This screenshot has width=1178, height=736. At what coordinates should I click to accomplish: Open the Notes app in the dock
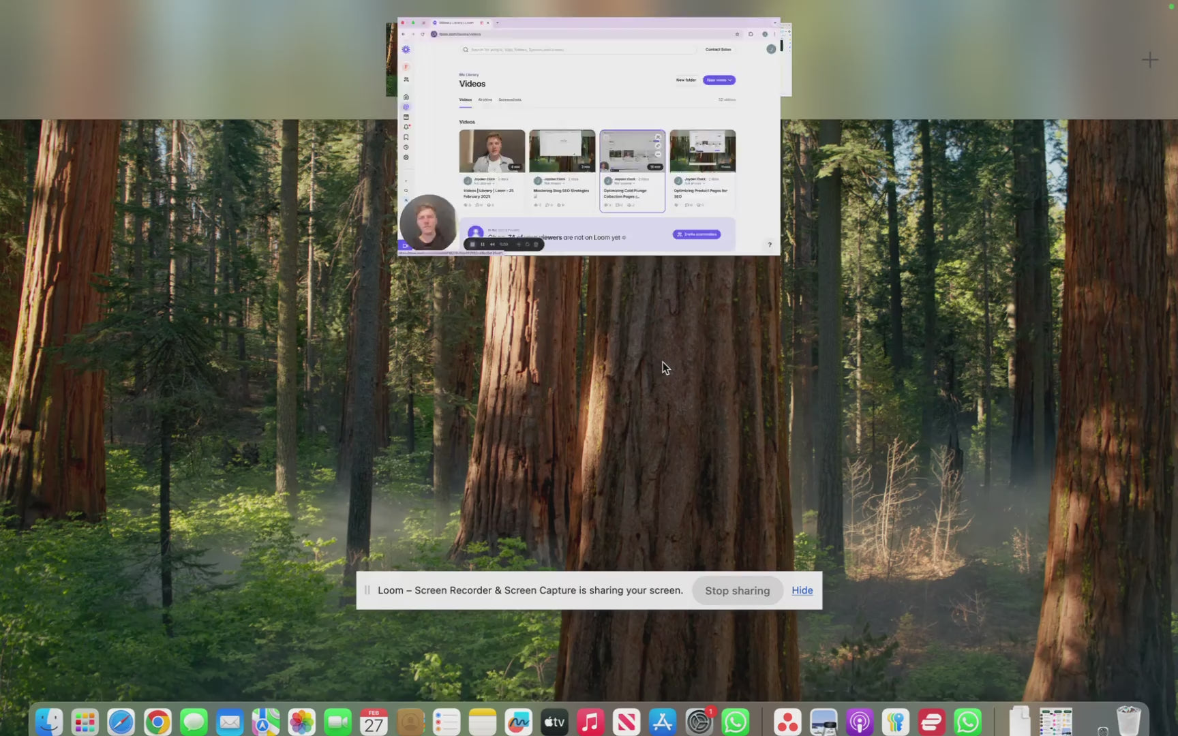point(483,722)
